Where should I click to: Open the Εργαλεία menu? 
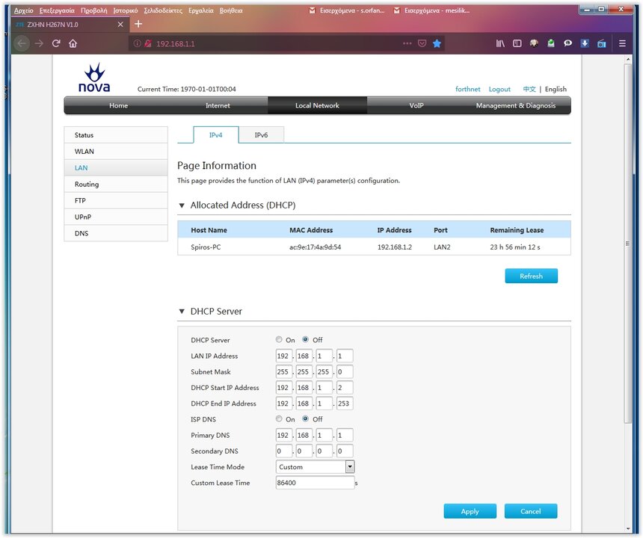(x=201, y=10)
